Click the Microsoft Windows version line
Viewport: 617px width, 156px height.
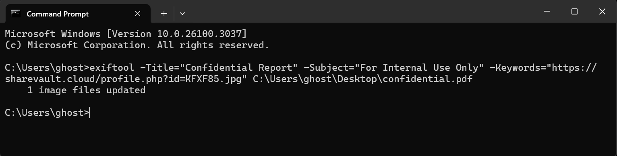click(x=126, y=34)
